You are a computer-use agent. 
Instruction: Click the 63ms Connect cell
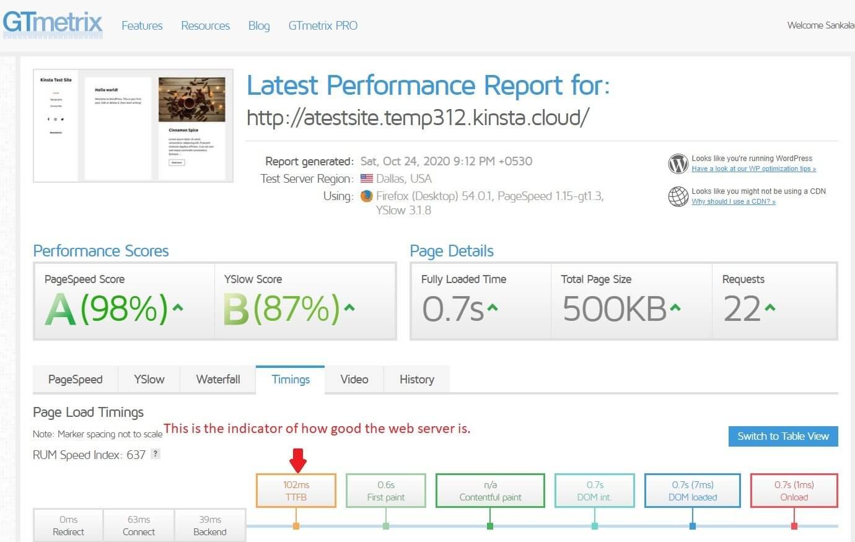[x=139, y=525]
